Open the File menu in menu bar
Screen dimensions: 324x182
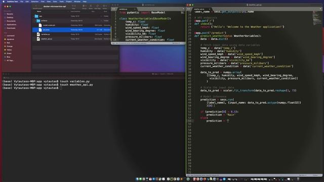pos(22,2)
